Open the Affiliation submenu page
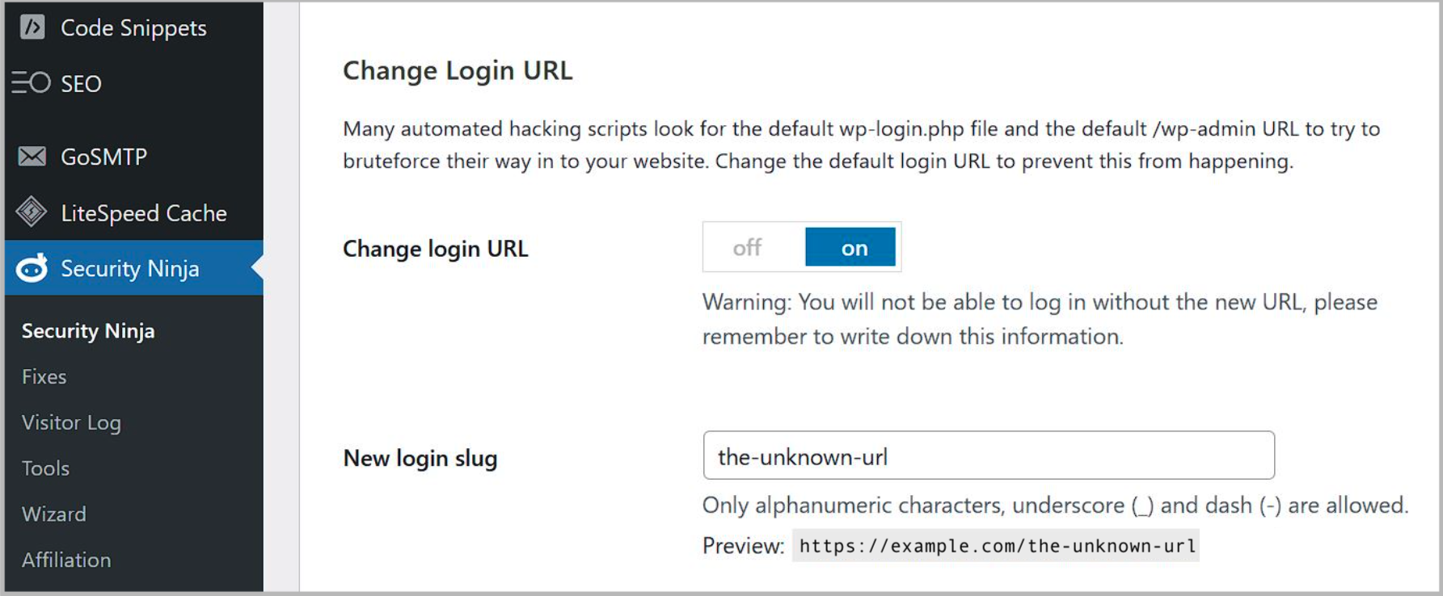The image size is (1443, 596). click(x=66, y=560)
